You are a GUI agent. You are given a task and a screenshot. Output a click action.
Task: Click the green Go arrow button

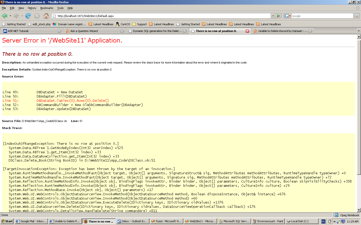click(x=279, y=16)
